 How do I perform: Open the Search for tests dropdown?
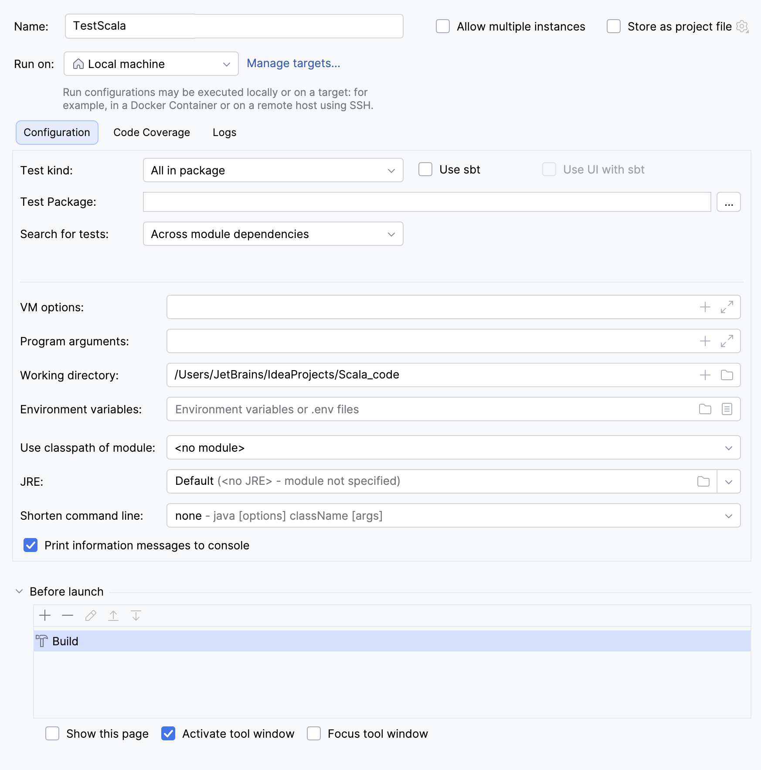point(273,234)
